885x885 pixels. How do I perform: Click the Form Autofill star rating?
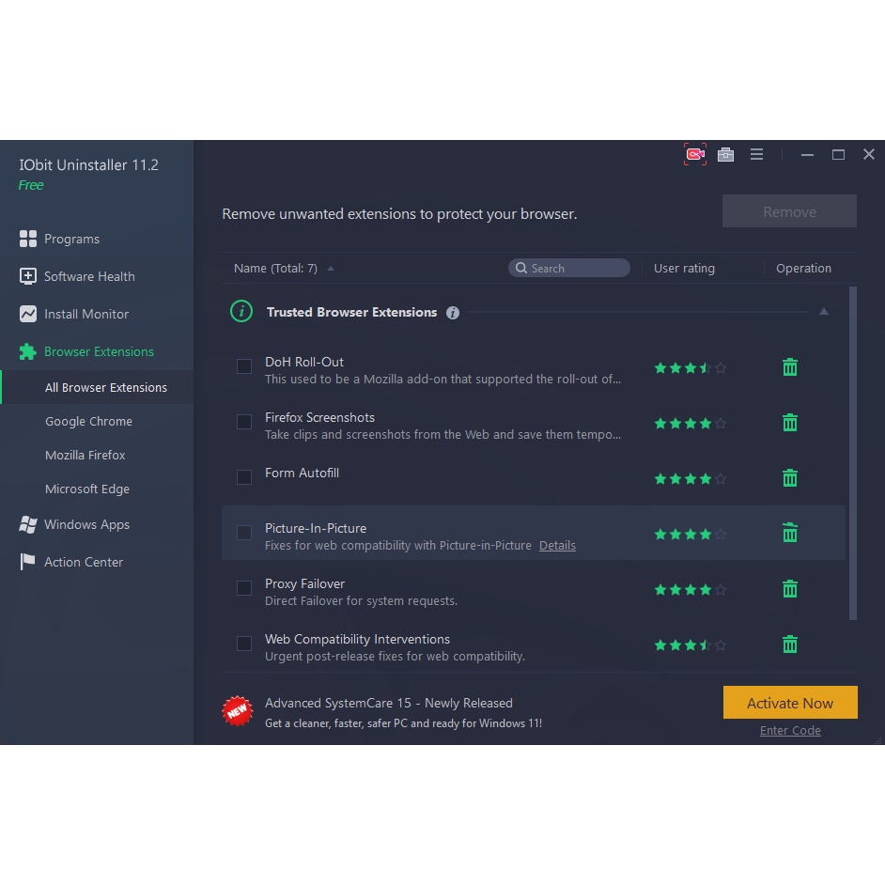coord(690,479)
